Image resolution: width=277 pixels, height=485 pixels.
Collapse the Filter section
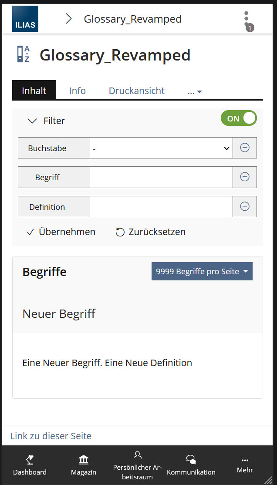tap(46, 121)
